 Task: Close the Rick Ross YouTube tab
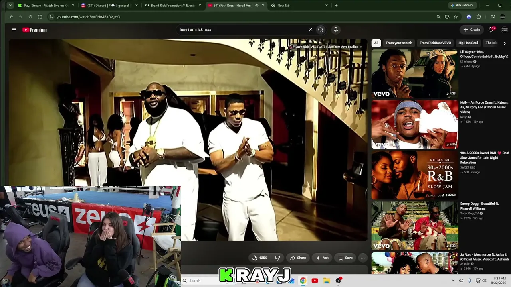coord(263,6)
